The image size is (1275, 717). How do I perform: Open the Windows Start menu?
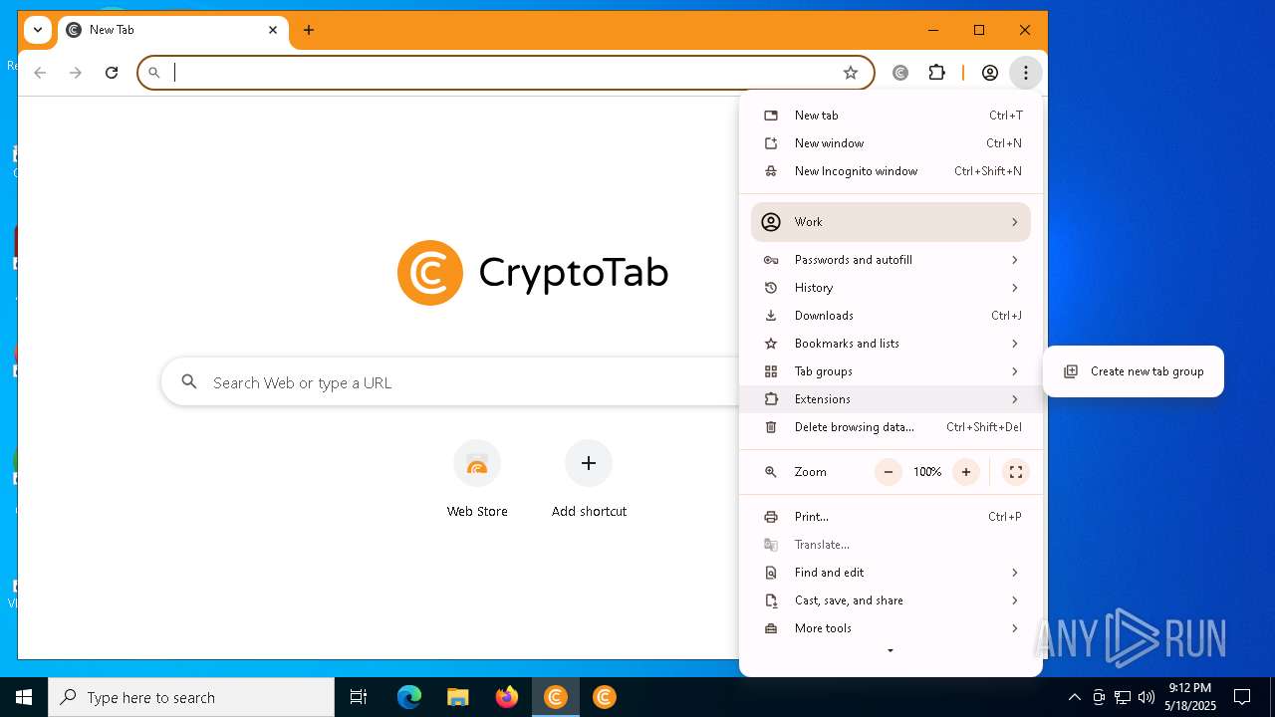pyautogui.click(x=24, y=697)
